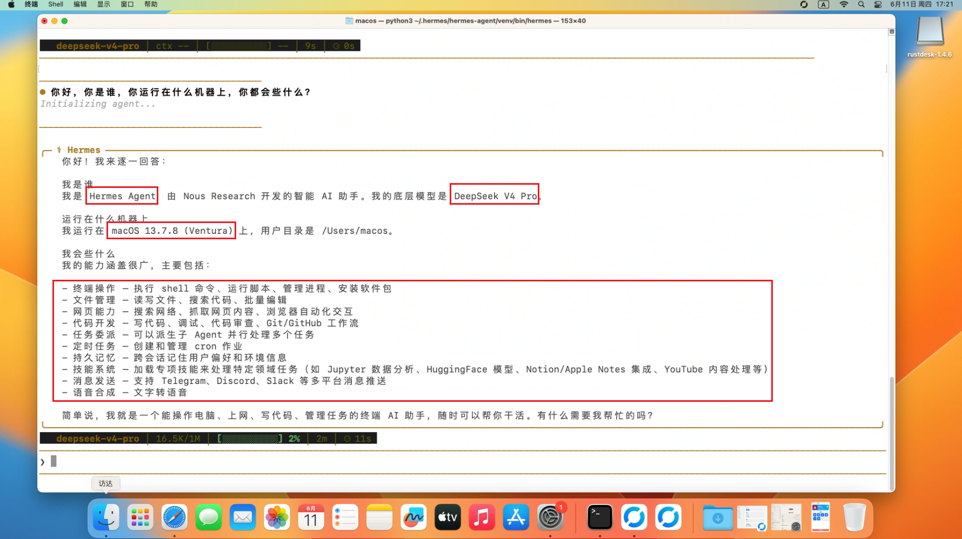Open Calendar showing 11 in Dock
Screen dimensions: 962x539
click(311, 517)
